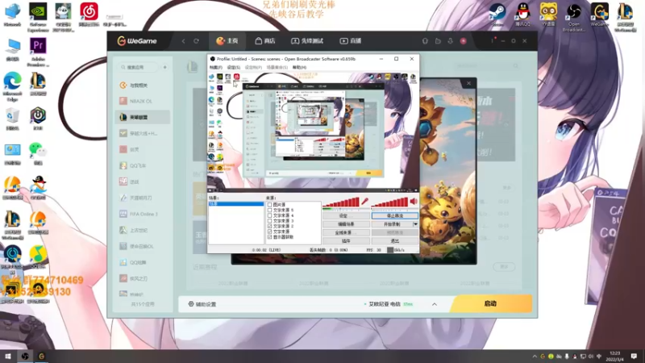Click 编辑场景 button in OBS
Viewport: 645px width, 363px height.
click(x=346, y=224)
